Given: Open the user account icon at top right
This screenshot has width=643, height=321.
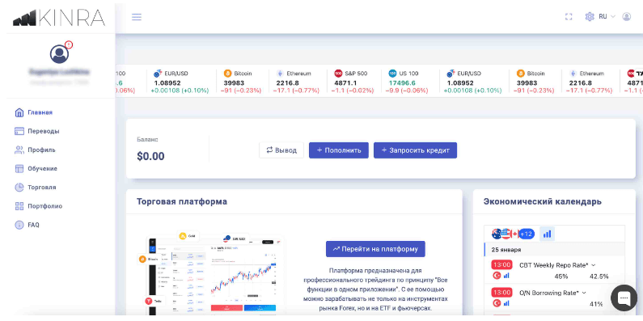Looking at the screenshot, I should pyautogui.click(x=626, y=17).
